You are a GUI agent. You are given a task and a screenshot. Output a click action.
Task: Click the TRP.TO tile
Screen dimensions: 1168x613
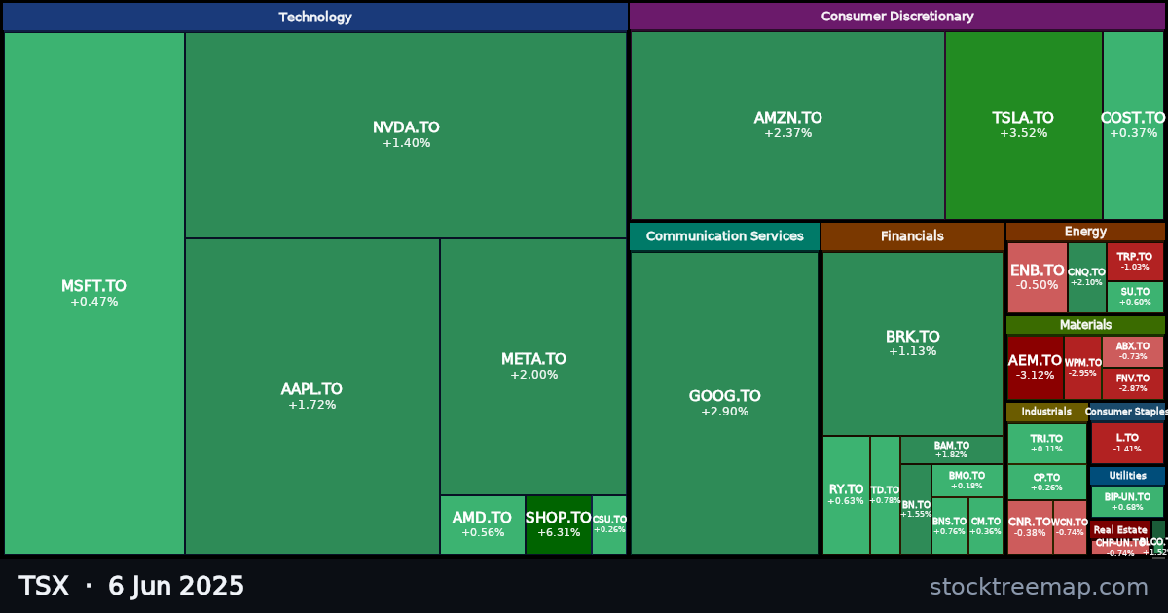pyautogui.click(x=1135, y=262)
